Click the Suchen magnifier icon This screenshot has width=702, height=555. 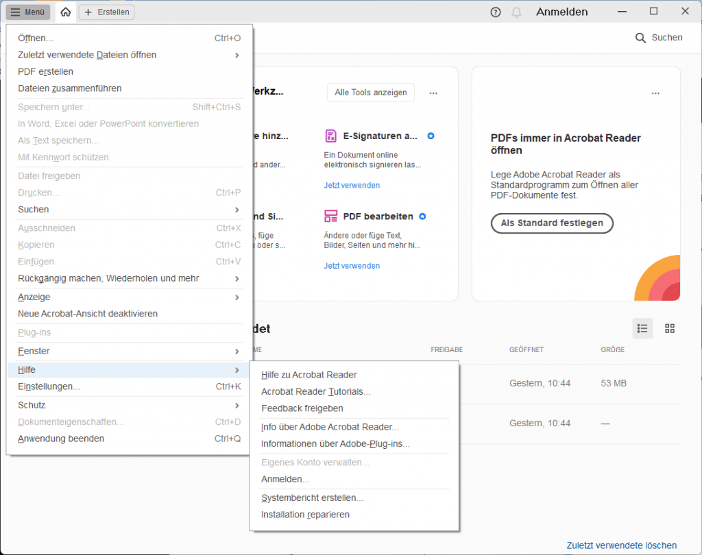coord(640,38)
